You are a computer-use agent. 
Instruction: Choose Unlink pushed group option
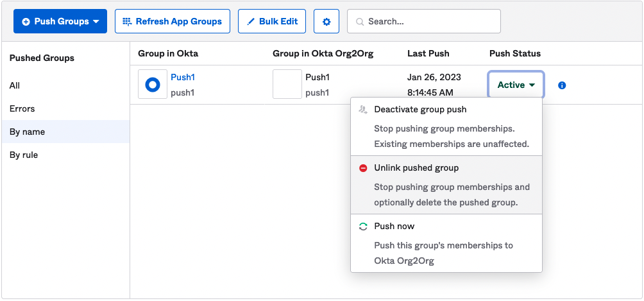click(416, 168)
